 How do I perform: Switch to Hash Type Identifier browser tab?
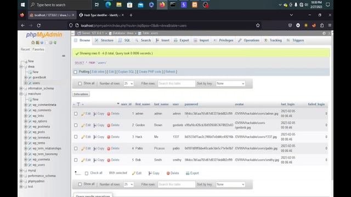pos(101,15)
